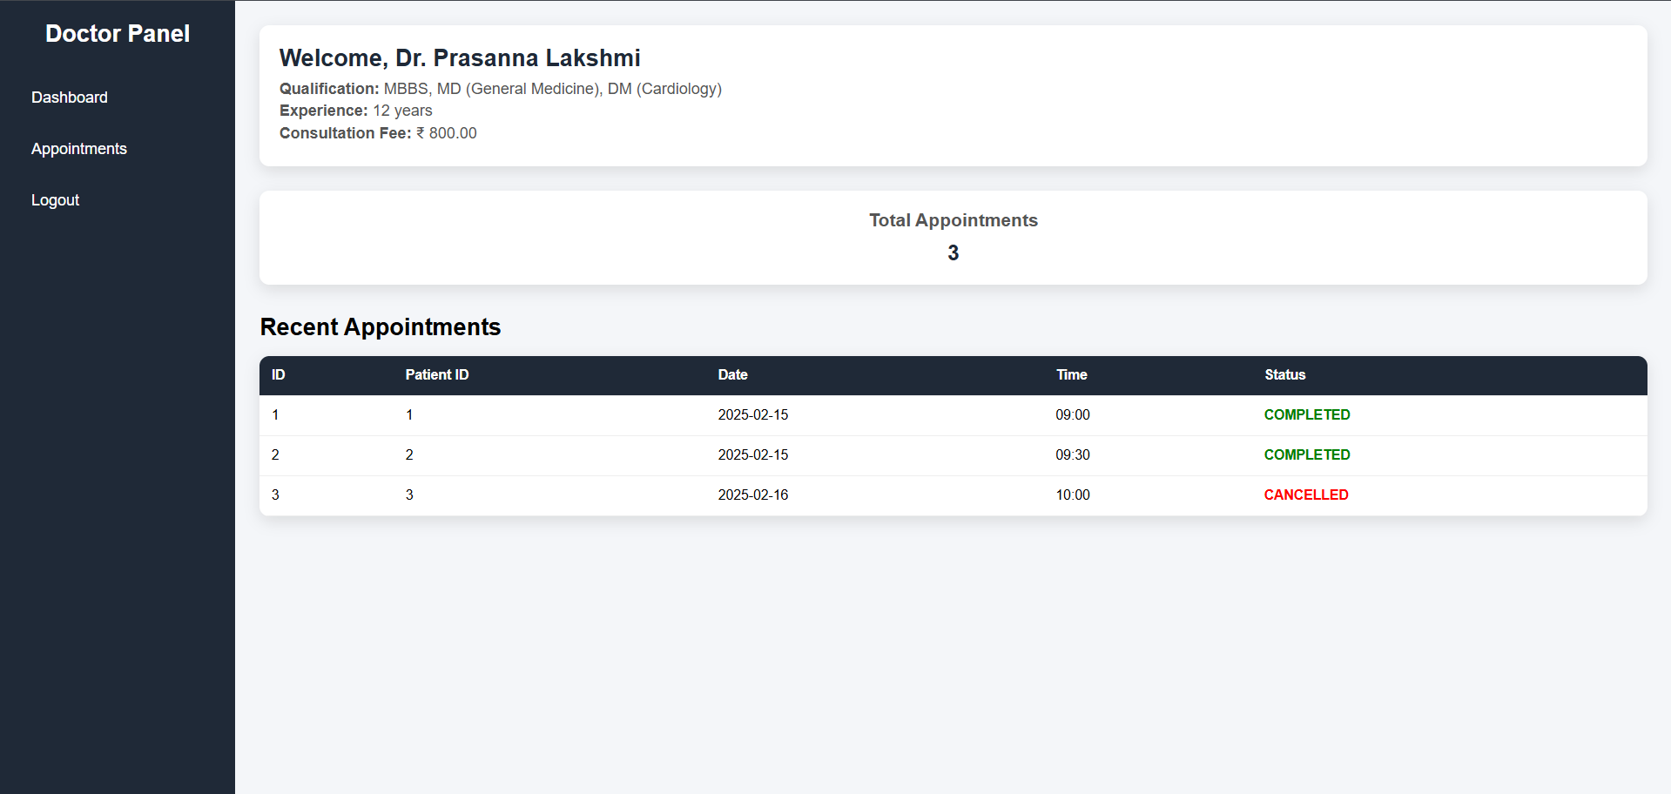
Task: Click the 10:00 time cell
Action: (x=1073, y=495)
